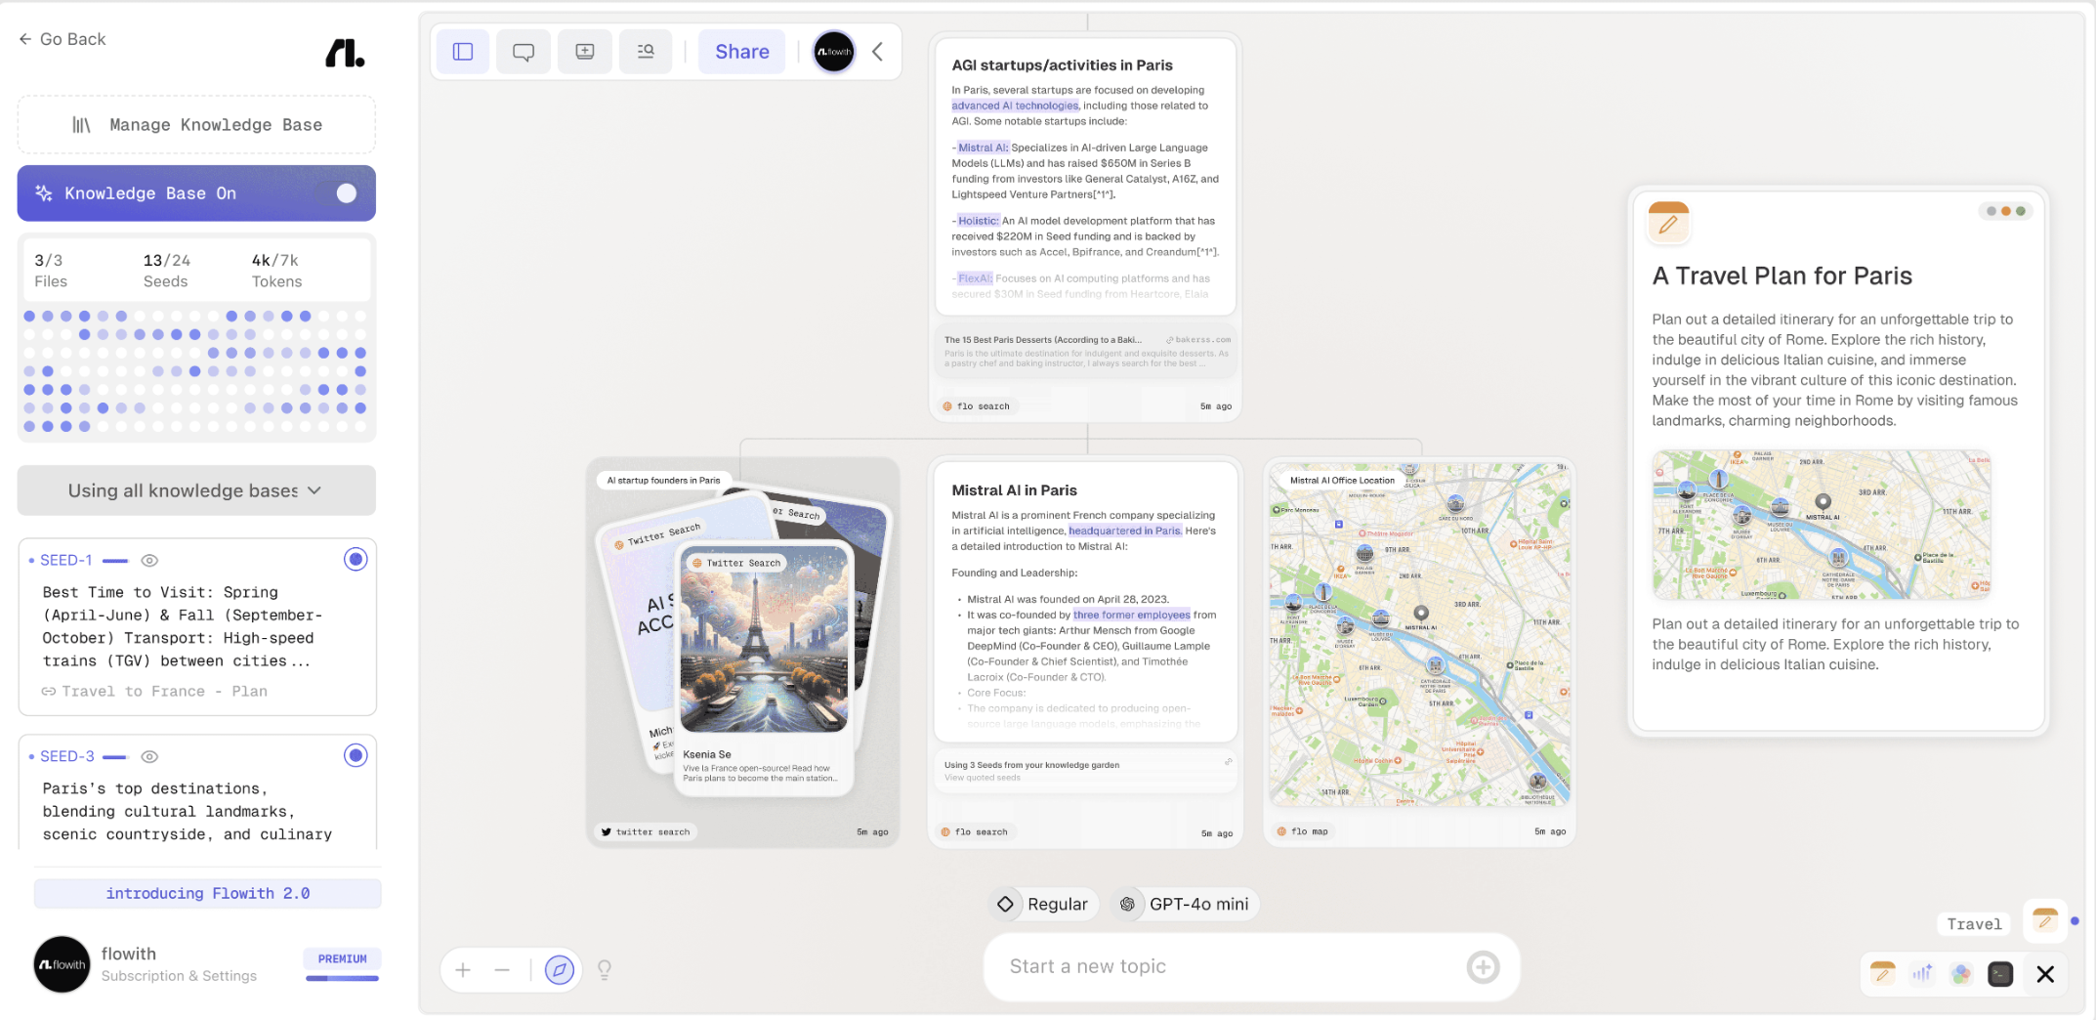Click the SEED-1 label
The width and height of the screenshot is (2096, 1020).
[65, 561]
